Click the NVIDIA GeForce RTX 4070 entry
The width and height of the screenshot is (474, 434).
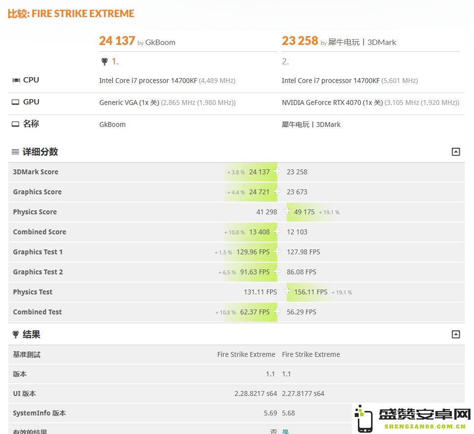(x=370, y=103)
